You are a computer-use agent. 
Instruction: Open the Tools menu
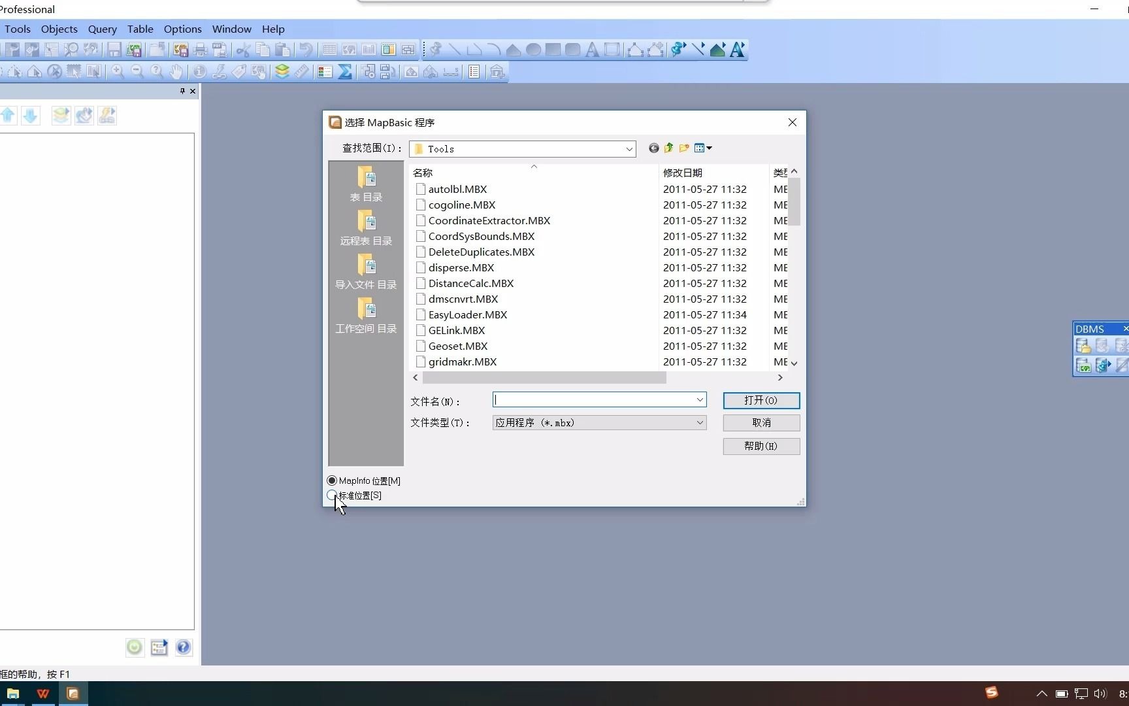18,29
